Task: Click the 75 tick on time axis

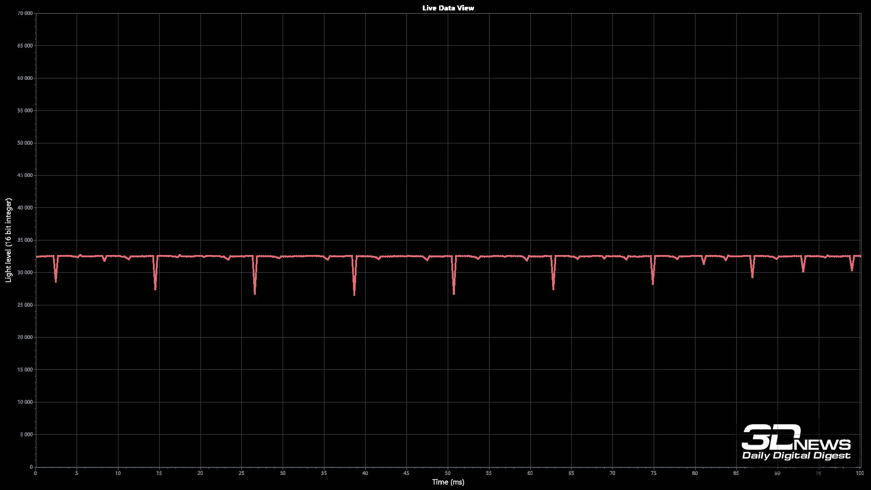Action: [x=653, y=473]
